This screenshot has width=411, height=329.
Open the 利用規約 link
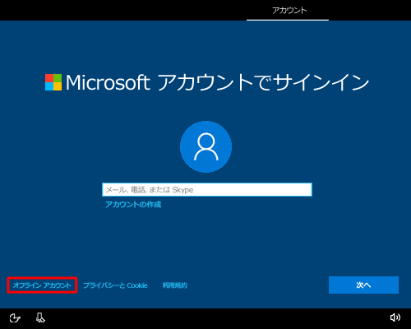click(x=174, y=285)
